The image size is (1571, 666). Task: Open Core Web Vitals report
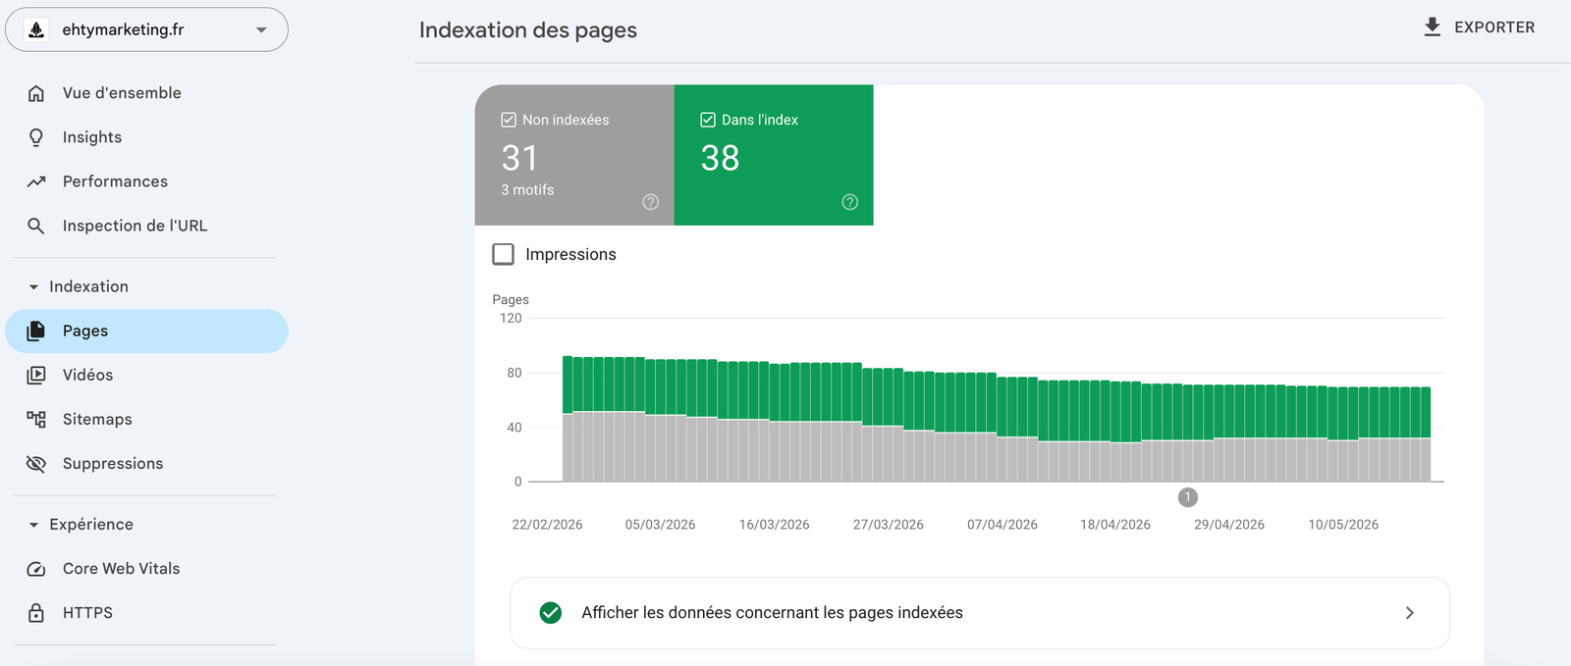tap(146, 569)
